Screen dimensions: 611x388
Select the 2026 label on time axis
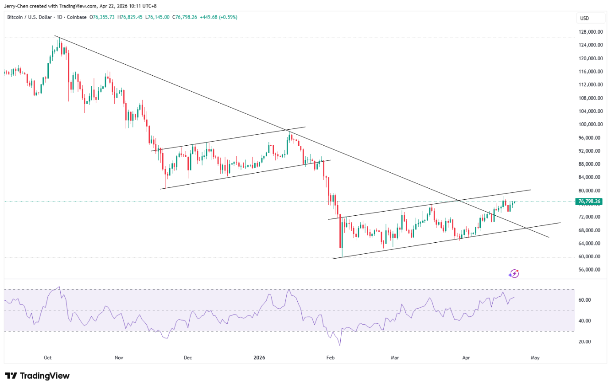coord(259,357)
